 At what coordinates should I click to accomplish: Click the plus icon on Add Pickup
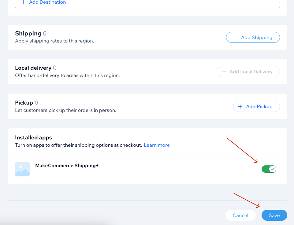[240, 106]
